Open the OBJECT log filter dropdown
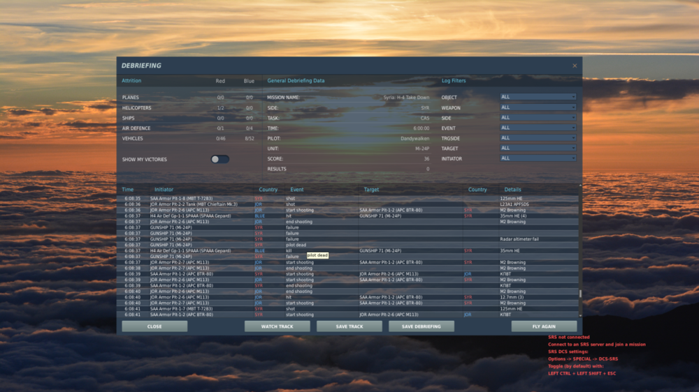This screenshot has height=392, width=699. (538, 97)
